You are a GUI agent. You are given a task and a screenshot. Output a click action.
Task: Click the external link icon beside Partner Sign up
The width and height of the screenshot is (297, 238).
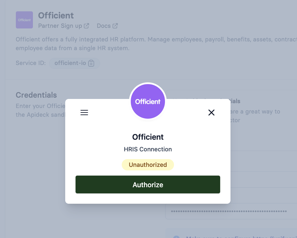tap(86, 26)
